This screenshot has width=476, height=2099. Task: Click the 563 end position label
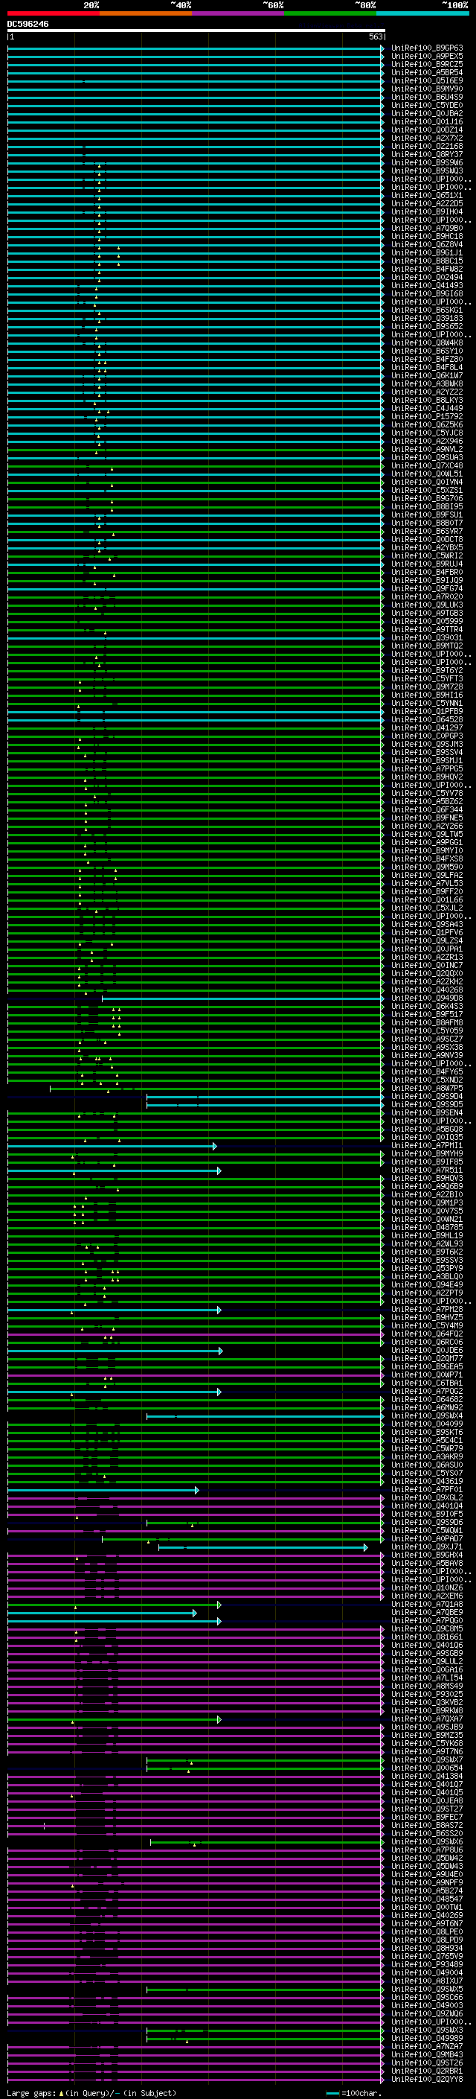tap(376, 36)
